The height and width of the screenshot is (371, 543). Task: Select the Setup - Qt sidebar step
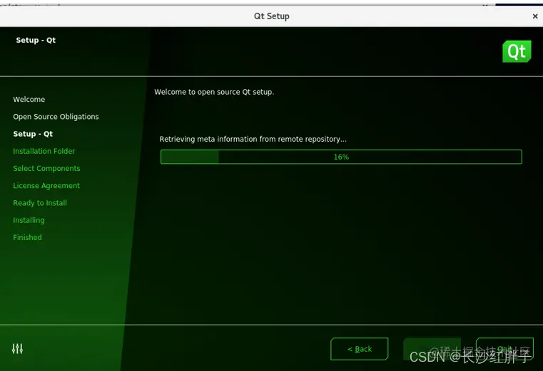point(33,134)
